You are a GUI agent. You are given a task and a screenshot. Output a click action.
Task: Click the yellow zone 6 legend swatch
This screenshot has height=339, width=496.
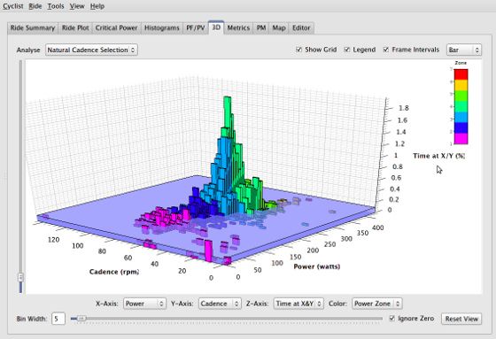pos(461,85)
